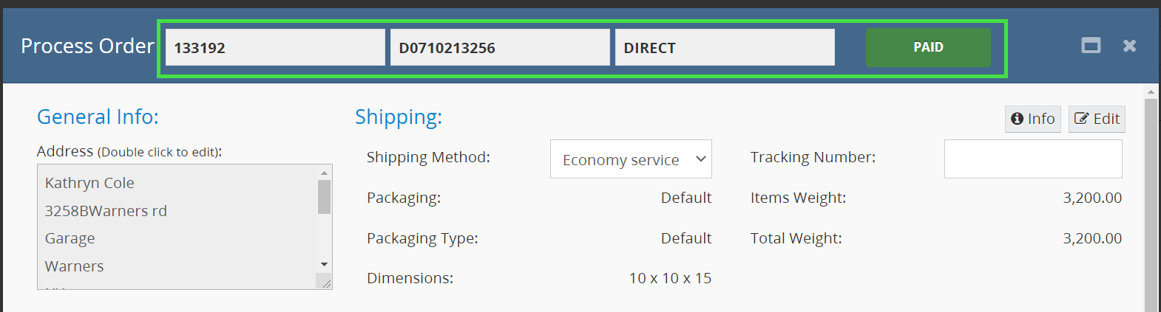Click into the Tracking Number field

pos(1032,159)
